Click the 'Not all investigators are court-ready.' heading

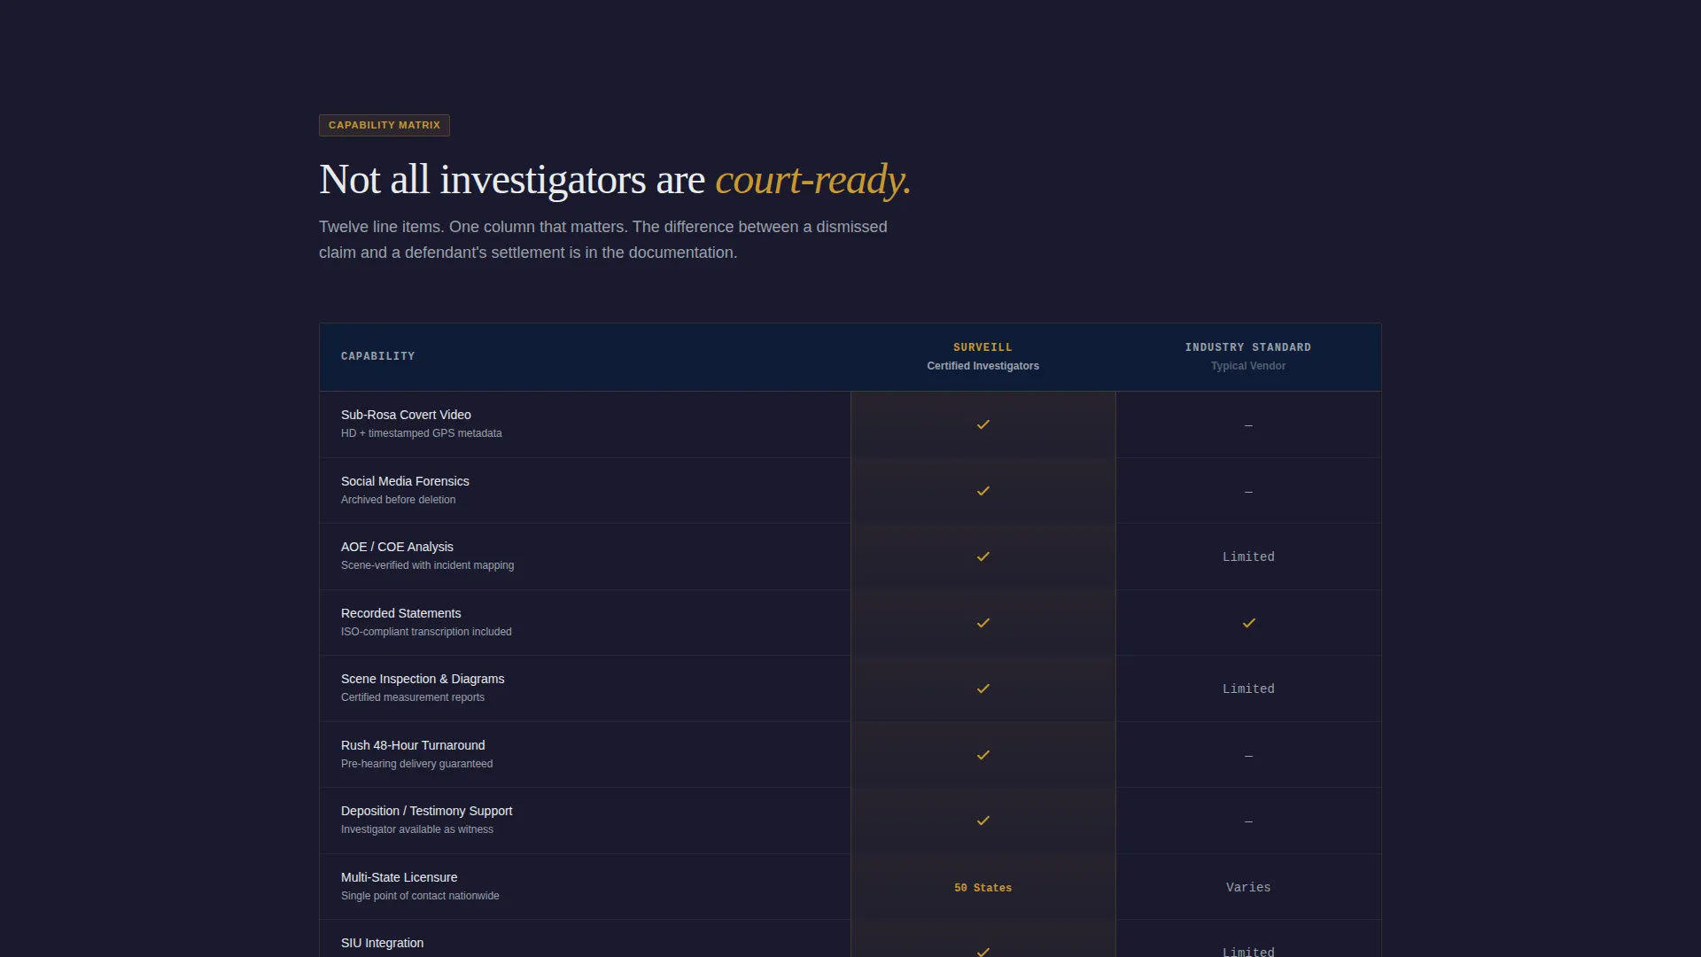(615, 180)
